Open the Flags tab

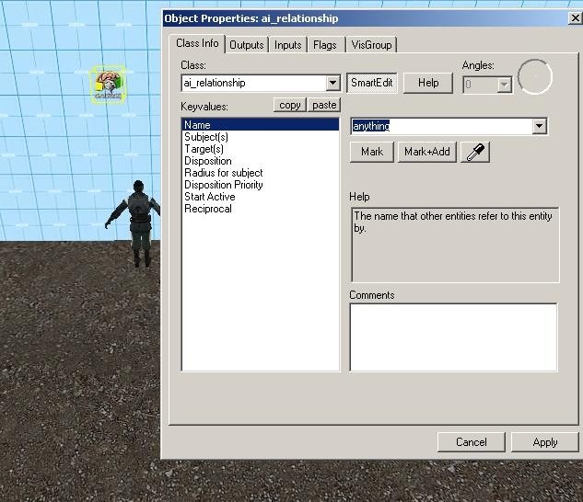pos(325,45)
